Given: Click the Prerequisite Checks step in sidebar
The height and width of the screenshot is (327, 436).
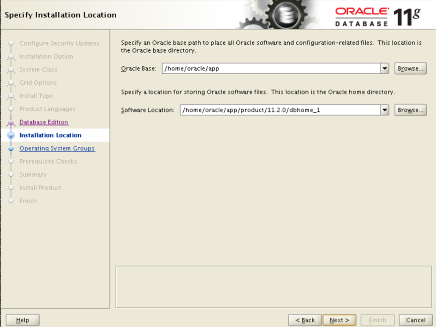Looking at the screenshot, I should coord(48,162).
